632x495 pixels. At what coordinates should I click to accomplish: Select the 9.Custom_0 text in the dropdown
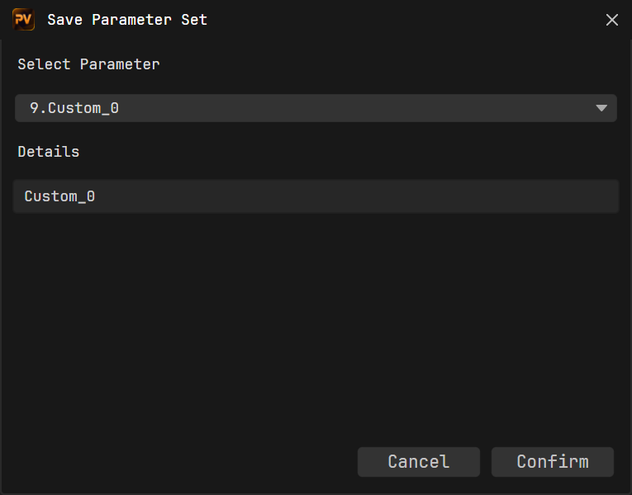coord(74,108)
